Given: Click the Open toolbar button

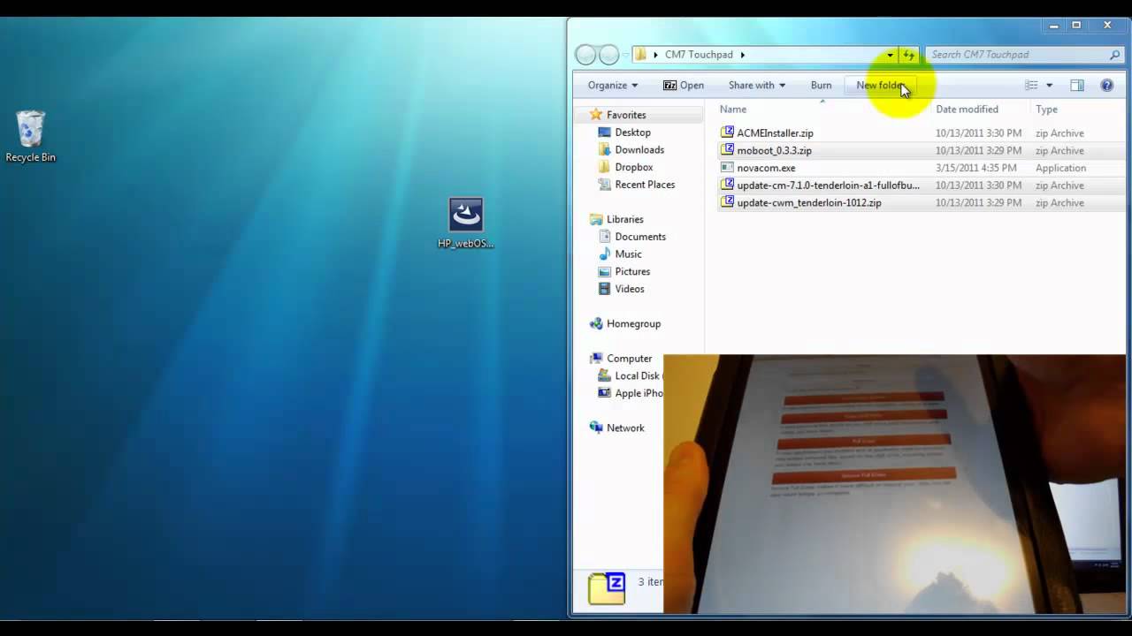Looking at the screenshot, I should pyautogui.click(x=684, y=86).
